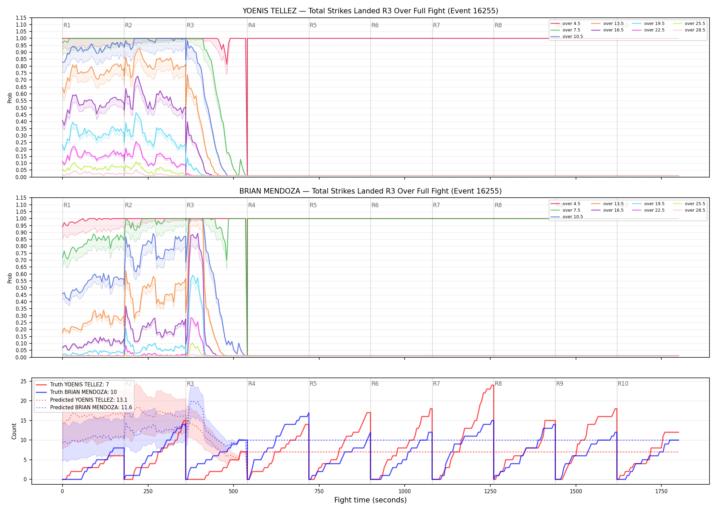
Task: Select 'over 7.5' in Mendoza chart legend
Action: [x=565, y=210]
